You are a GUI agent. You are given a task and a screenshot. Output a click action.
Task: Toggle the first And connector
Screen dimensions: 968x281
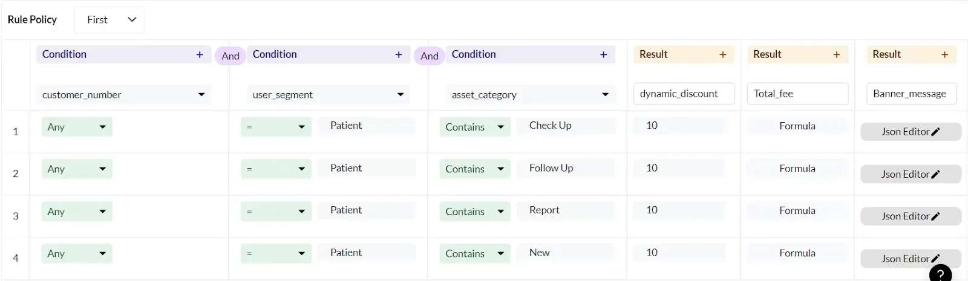[x=231, y=56]
